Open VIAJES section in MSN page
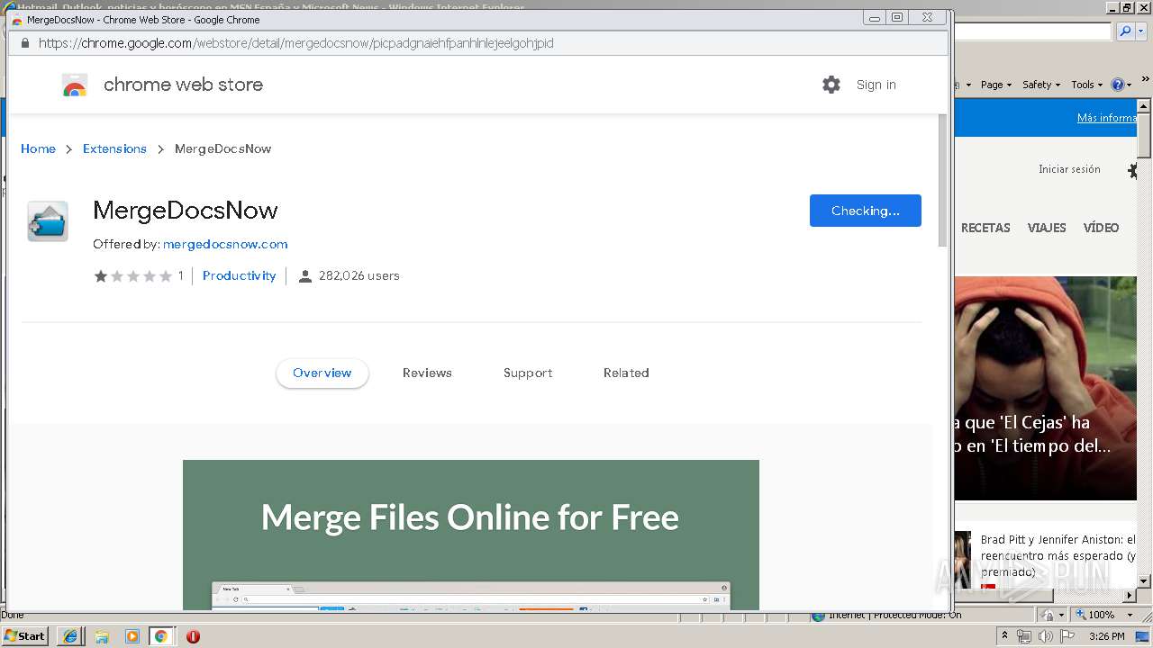 (1047, 228)
